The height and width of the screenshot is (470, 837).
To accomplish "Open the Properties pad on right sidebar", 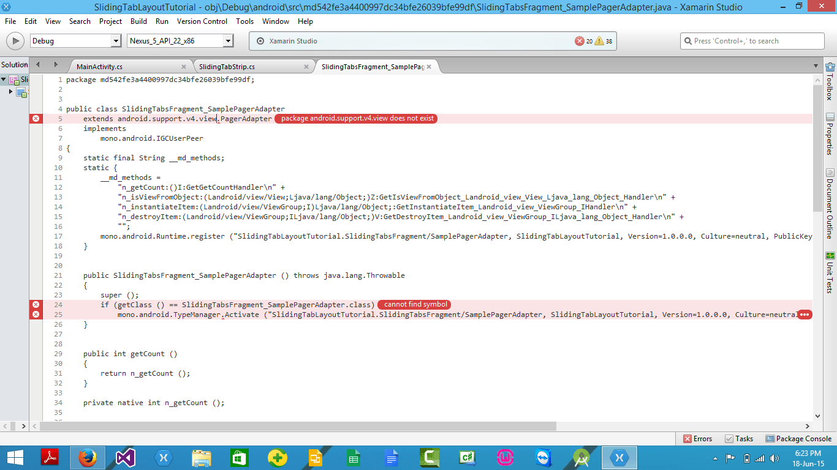I will pos(830,134).
